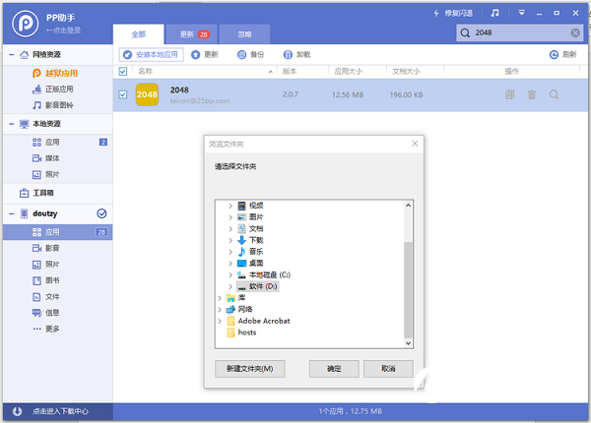Screen dimensions: 591x423
Task: Collapse the 网络资源 section
Action: coord(11,55)
